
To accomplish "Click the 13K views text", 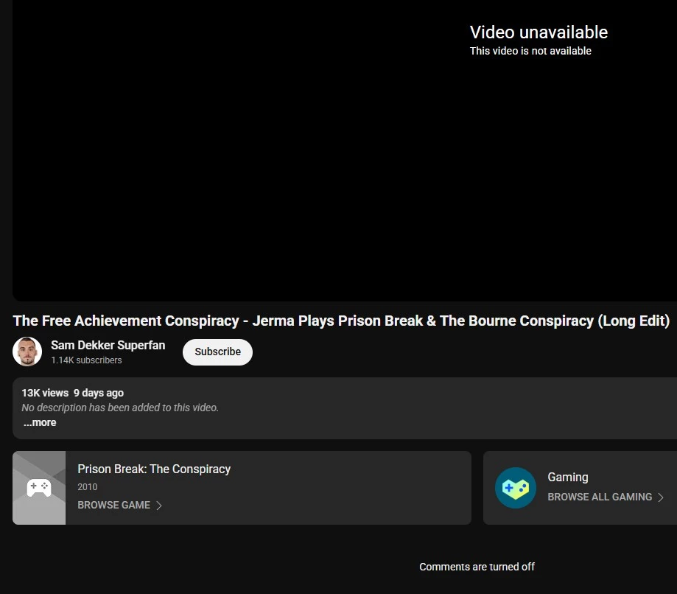I will pos(45,393).
